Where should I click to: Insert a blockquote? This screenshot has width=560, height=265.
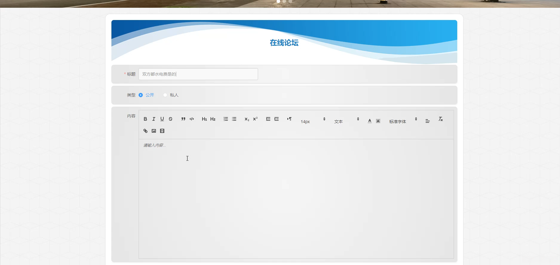[x=183, y=119]
